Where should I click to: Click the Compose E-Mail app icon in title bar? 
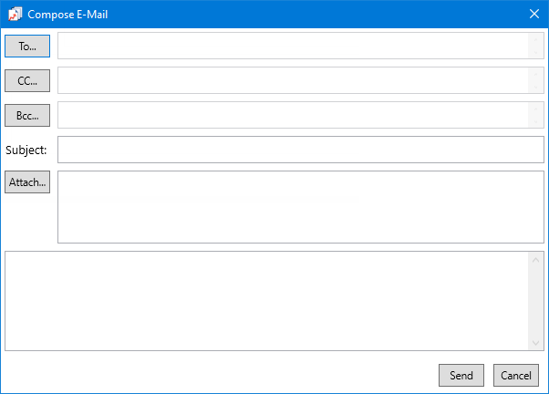[15, 15]
